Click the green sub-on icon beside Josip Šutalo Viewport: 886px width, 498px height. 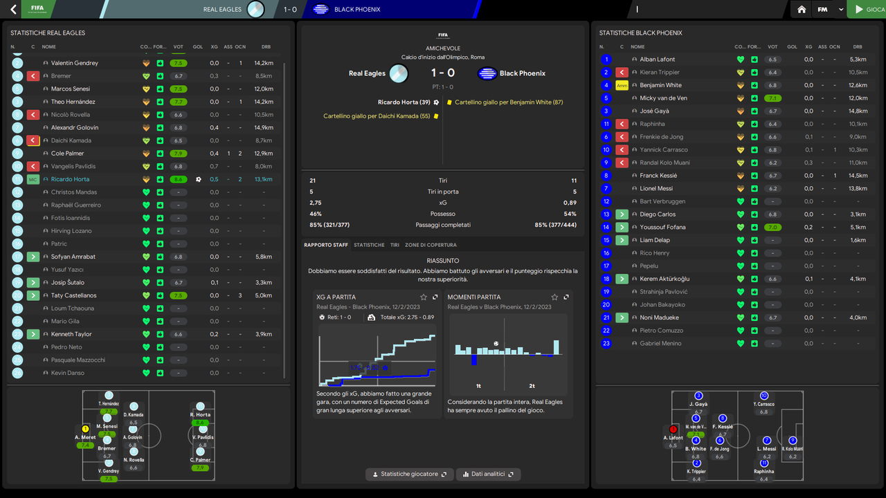33,283
